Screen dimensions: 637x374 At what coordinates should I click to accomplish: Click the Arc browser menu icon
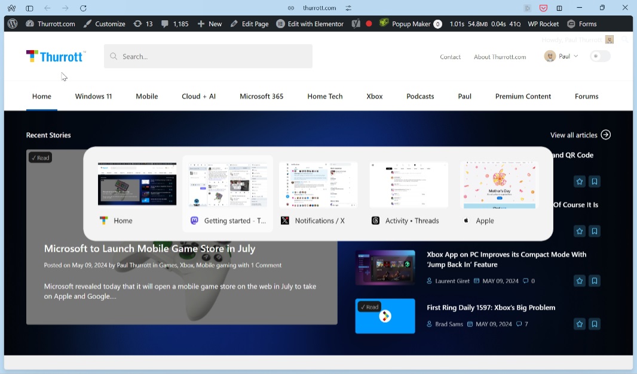(x=11, y=8)
